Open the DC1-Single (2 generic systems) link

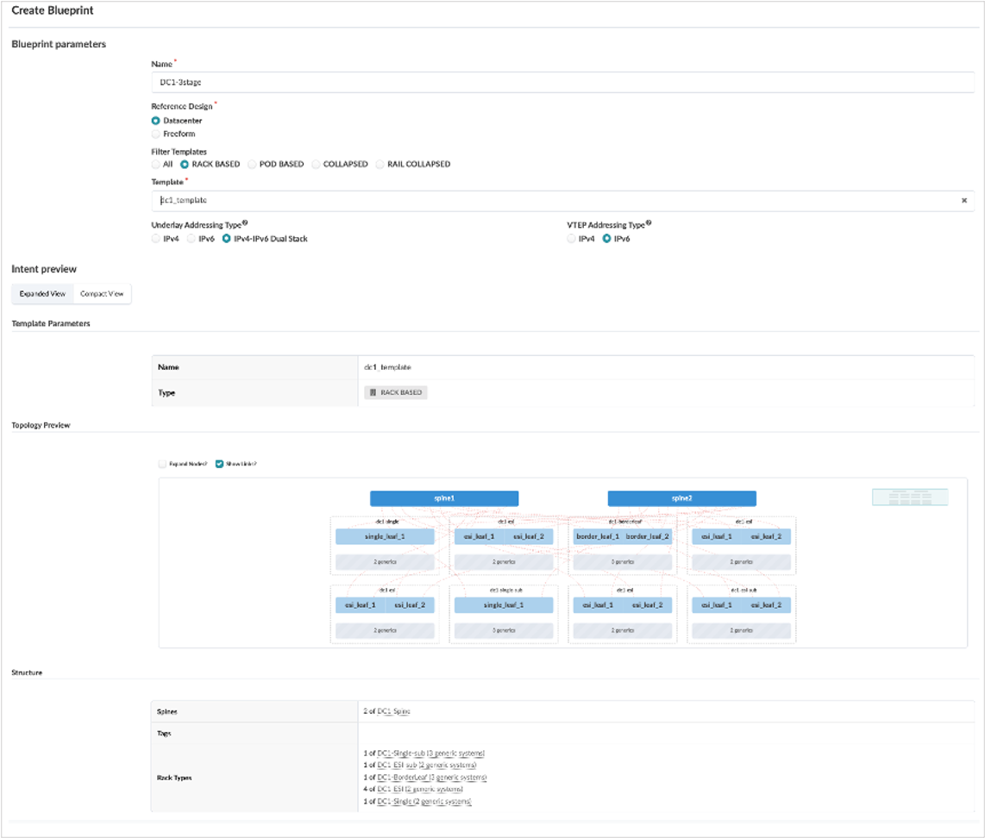[x=424, y=802]
